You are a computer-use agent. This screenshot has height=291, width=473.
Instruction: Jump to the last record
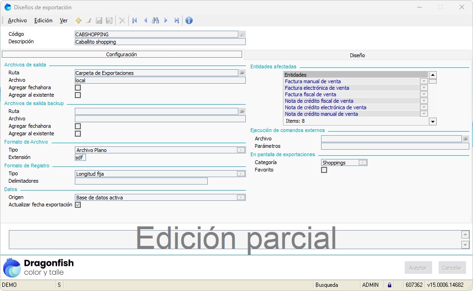click(177, 20)
